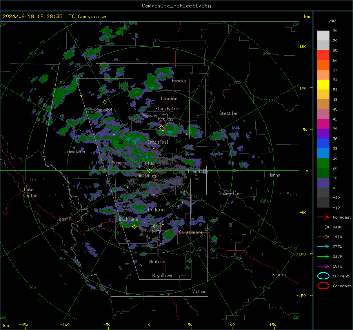The image size is (353, 330).
Task: Click the Strathmore city label
Action: [191, 232]
